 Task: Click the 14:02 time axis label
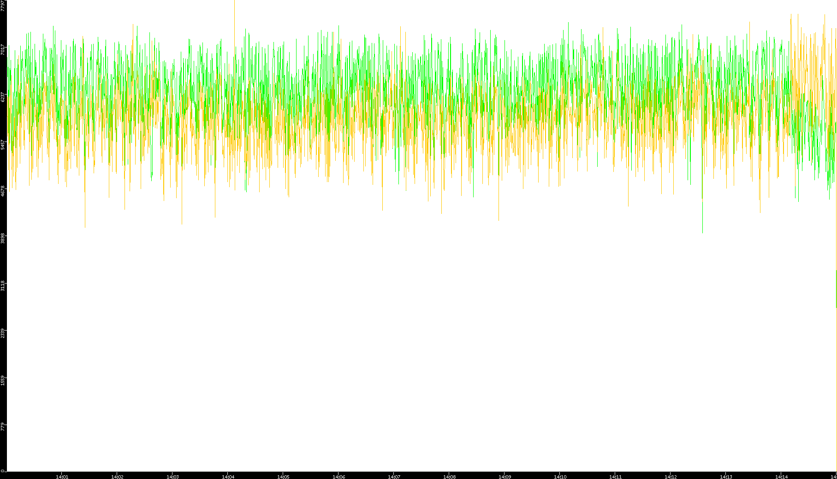117,476
